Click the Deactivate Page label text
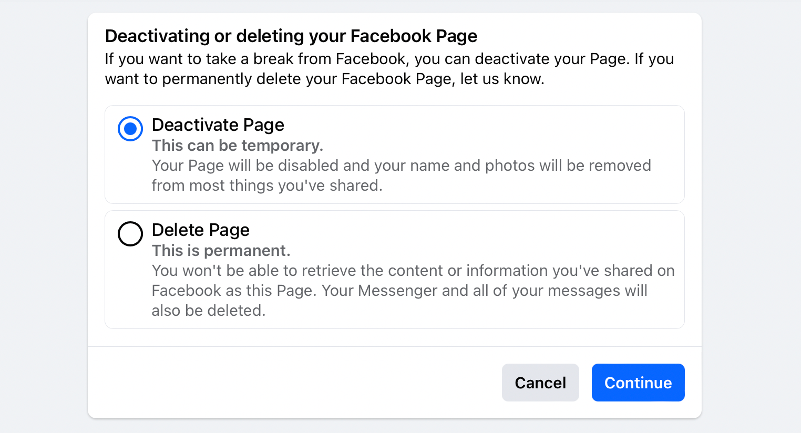Image resolution: width=801 pixels, height=433 pixels. click(x=218, y=125)
